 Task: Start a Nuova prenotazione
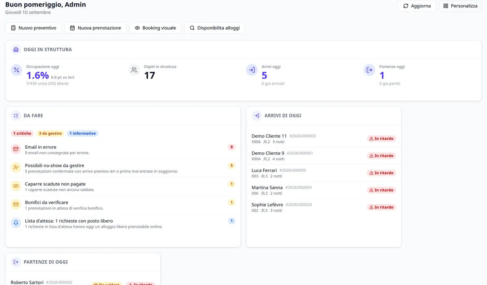[95, 28]
